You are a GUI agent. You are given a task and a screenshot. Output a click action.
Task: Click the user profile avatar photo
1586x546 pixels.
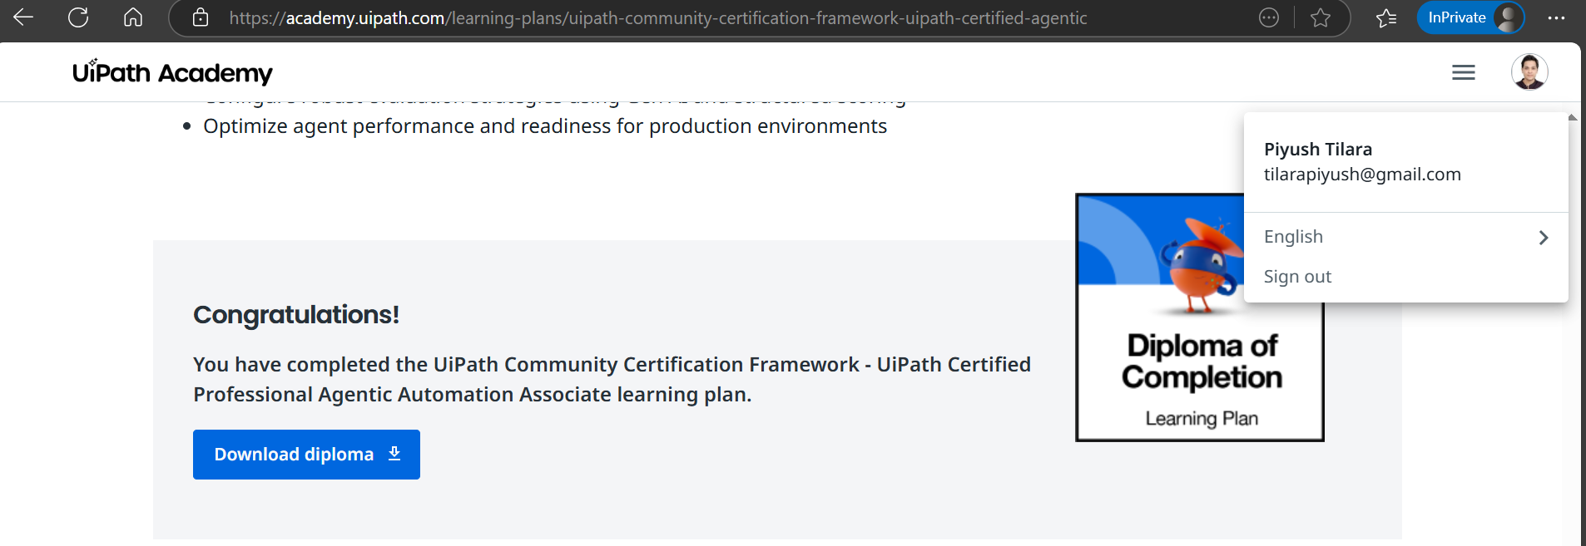coord(1529,72)
